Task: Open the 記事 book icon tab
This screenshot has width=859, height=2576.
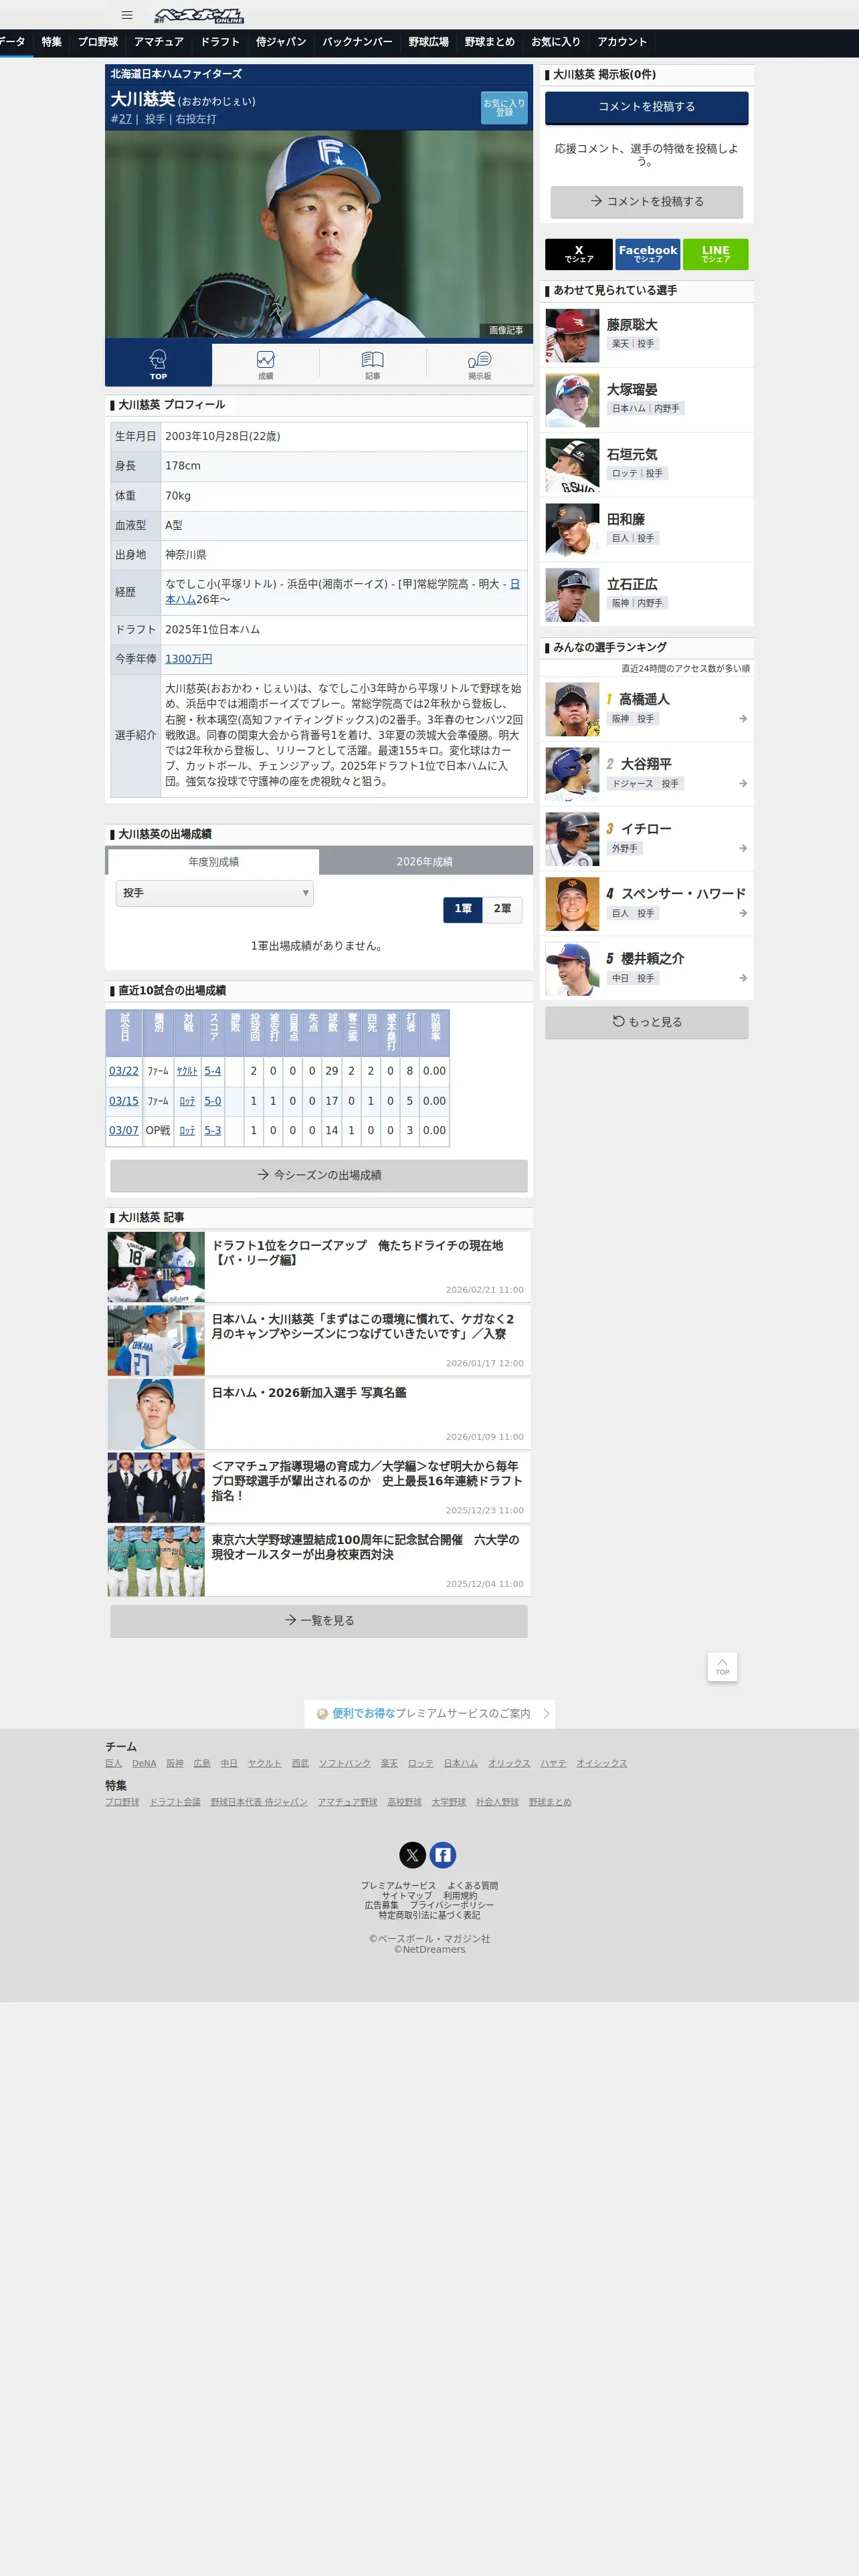Action: (372, 363)
